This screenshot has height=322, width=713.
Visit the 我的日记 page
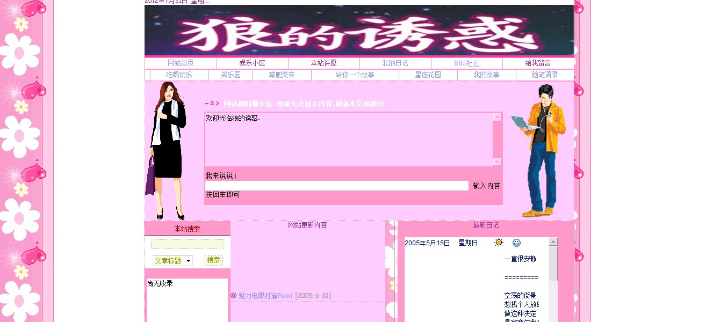click(395, 63)
